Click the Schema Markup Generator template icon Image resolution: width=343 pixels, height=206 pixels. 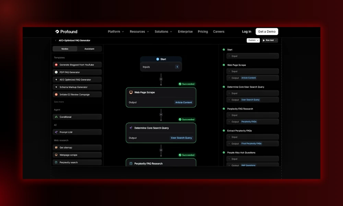[56, 87]
